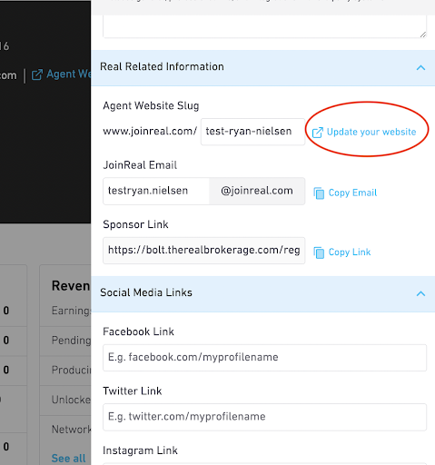This screenshot has height=465, width=435.
Task: Click the external link icon before Agent Website
Action: pyautogui.click(x=37, y=74)
